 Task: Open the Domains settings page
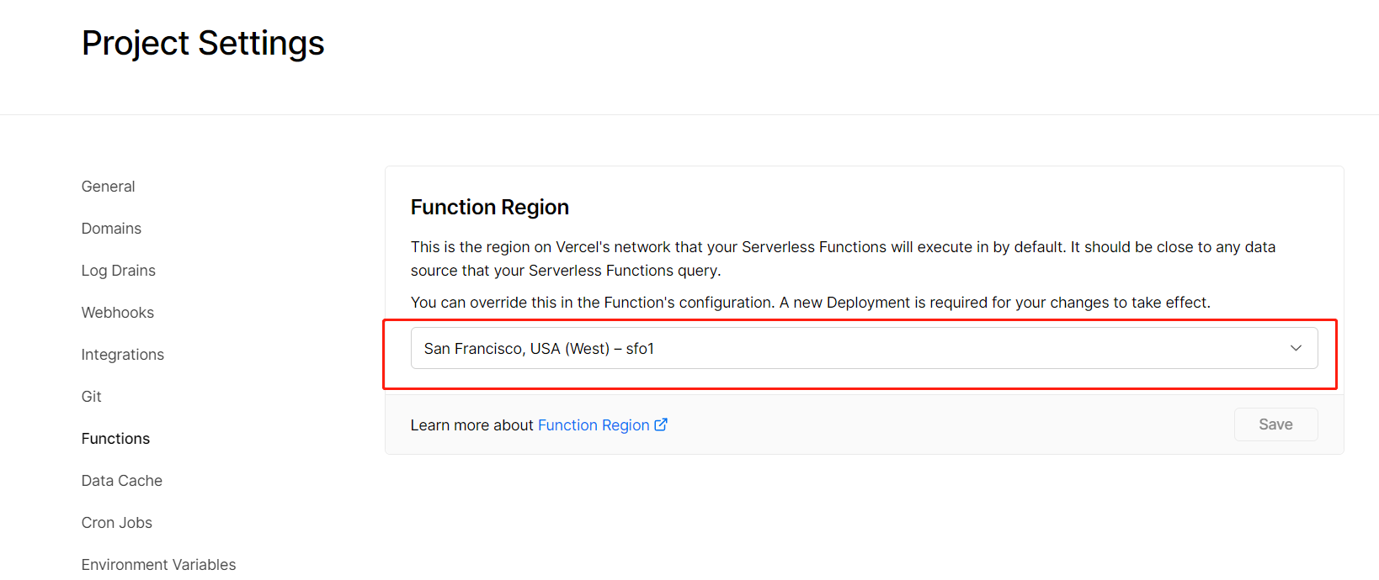pos(111,229)
